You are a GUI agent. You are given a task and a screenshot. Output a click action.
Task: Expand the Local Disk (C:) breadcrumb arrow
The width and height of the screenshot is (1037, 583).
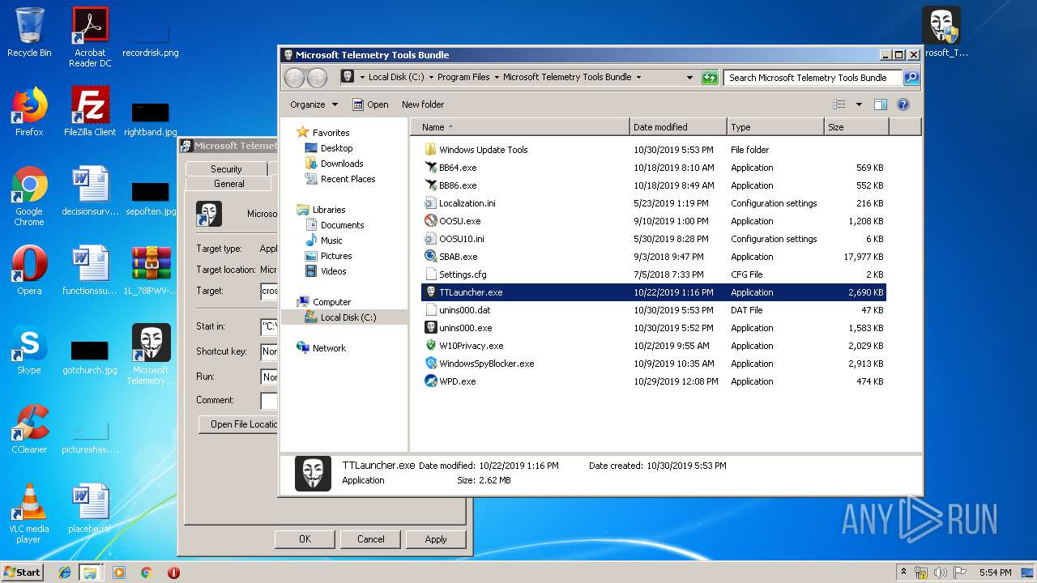430,78
